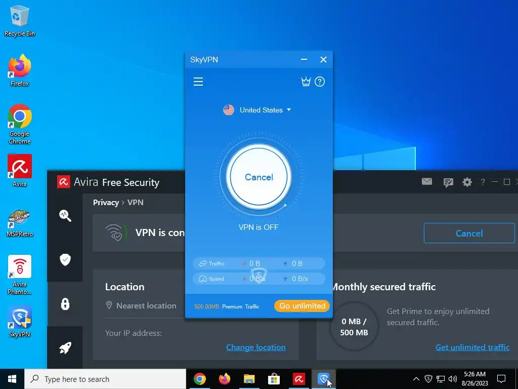Click the Change location link
Viewport: 518px width, 389px height.
point(255,347)
